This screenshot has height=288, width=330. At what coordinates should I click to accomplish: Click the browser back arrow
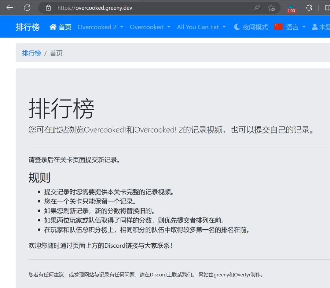point(10,8)
